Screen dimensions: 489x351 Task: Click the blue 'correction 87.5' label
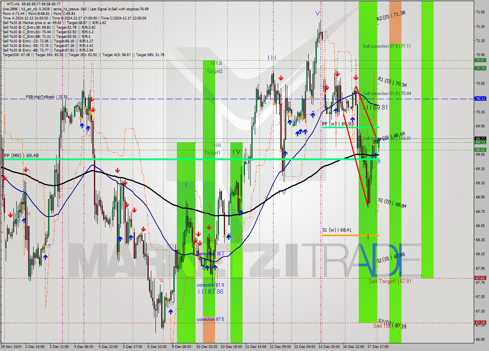click(x=210, y=319)
